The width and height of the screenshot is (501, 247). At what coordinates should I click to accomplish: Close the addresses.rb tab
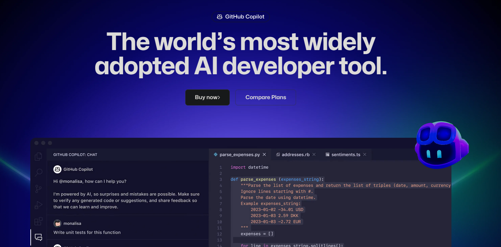tap(314, 155)
